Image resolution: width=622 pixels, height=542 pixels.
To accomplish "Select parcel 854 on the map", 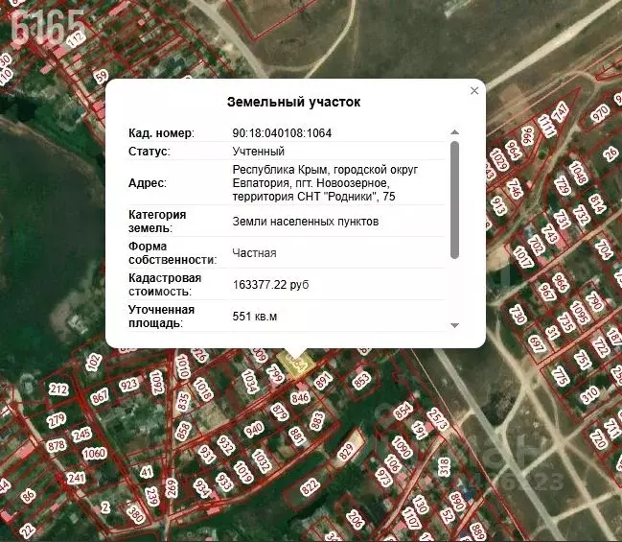I will [403, 411].
